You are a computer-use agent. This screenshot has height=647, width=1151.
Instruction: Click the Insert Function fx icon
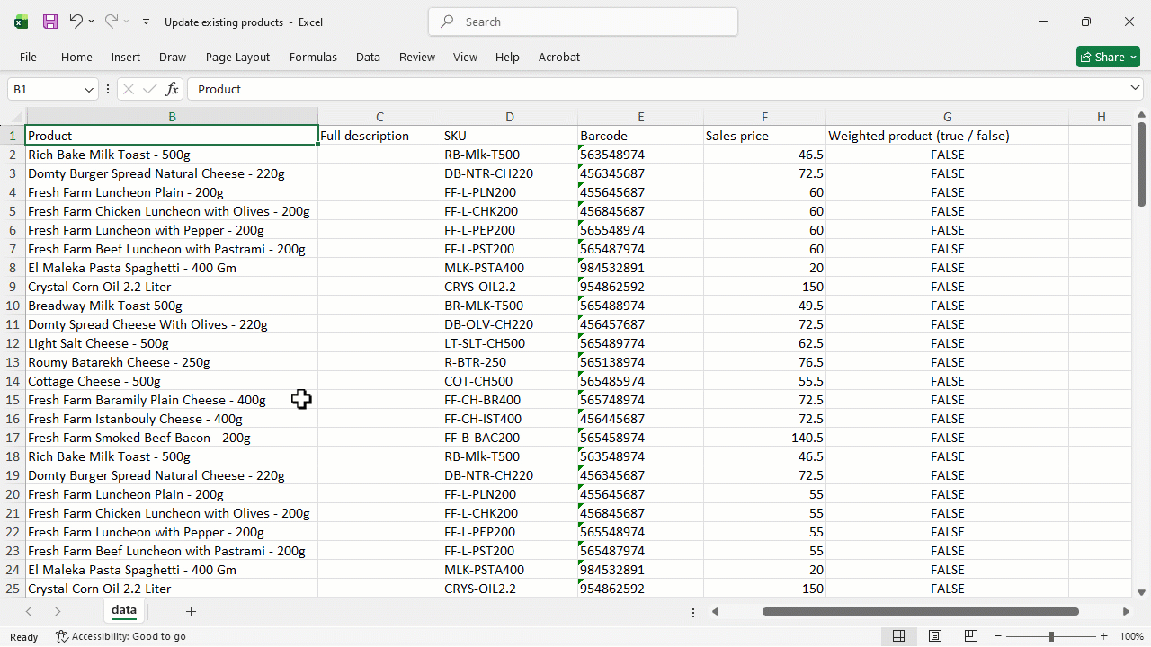click(x=172, y=89)
